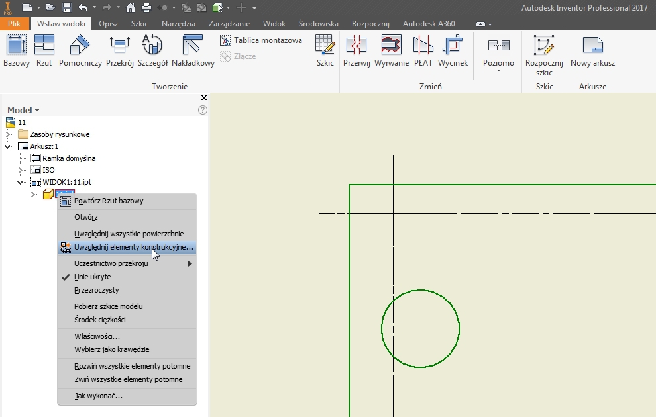Click the Undo arrow icon
Image resolution: width=656 pixels, height=417 pixels.
(x=83, y=7)
